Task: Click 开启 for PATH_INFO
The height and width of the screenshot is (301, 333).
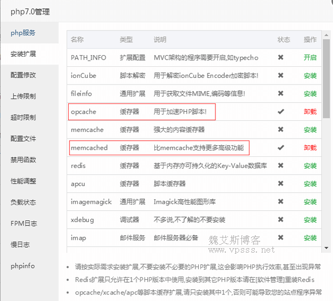Action: click(310, 57)
